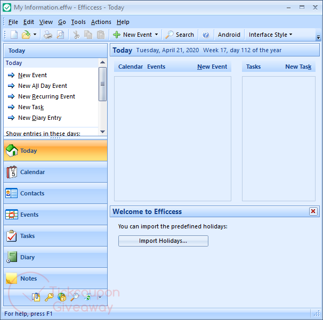323x320 pixels.
Task: Click the Open folder toolbar icon
Action: click(x=26, y=35)
